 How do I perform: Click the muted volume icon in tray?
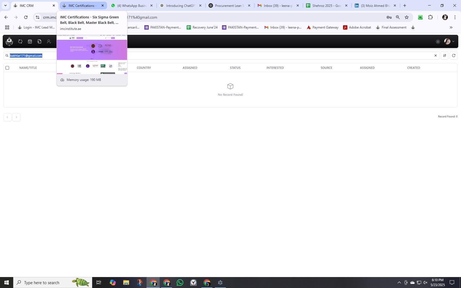[425, 283]
